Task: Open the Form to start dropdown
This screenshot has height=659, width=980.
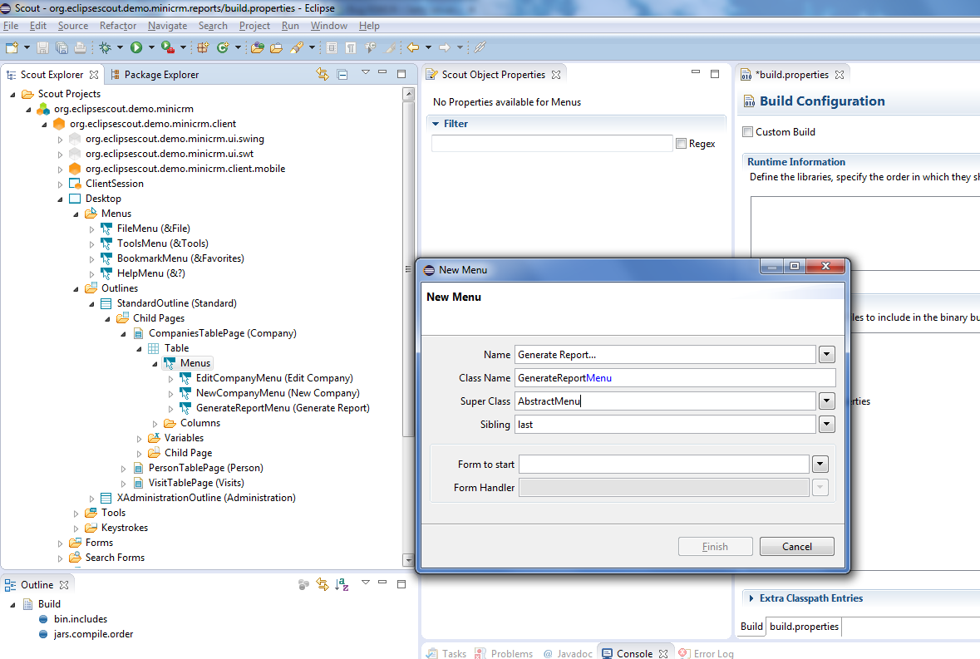Action: pos(820,464)
